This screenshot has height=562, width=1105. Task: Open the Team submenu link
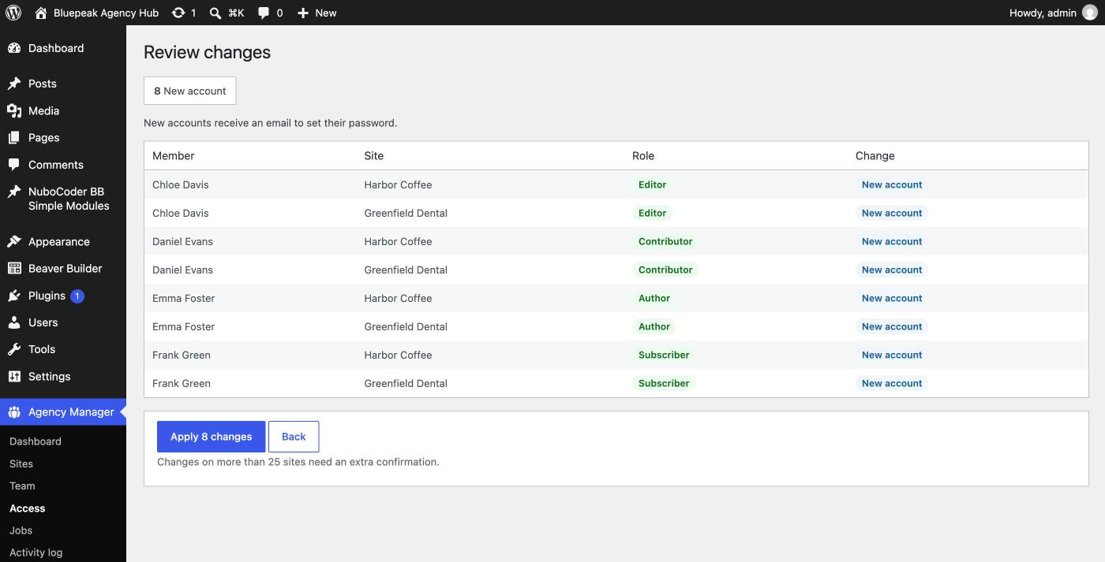[22, 486]
